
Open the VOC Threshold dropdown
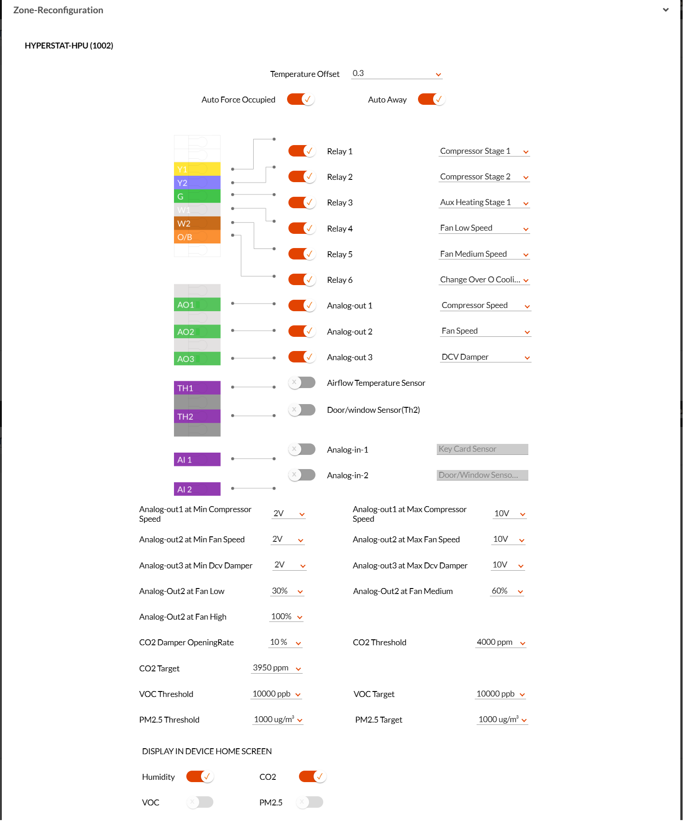[277, 694]
